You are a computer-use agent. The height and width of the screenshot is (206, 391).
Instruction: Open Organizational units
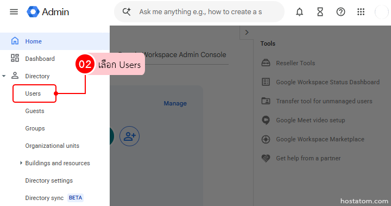pos(52,146)
